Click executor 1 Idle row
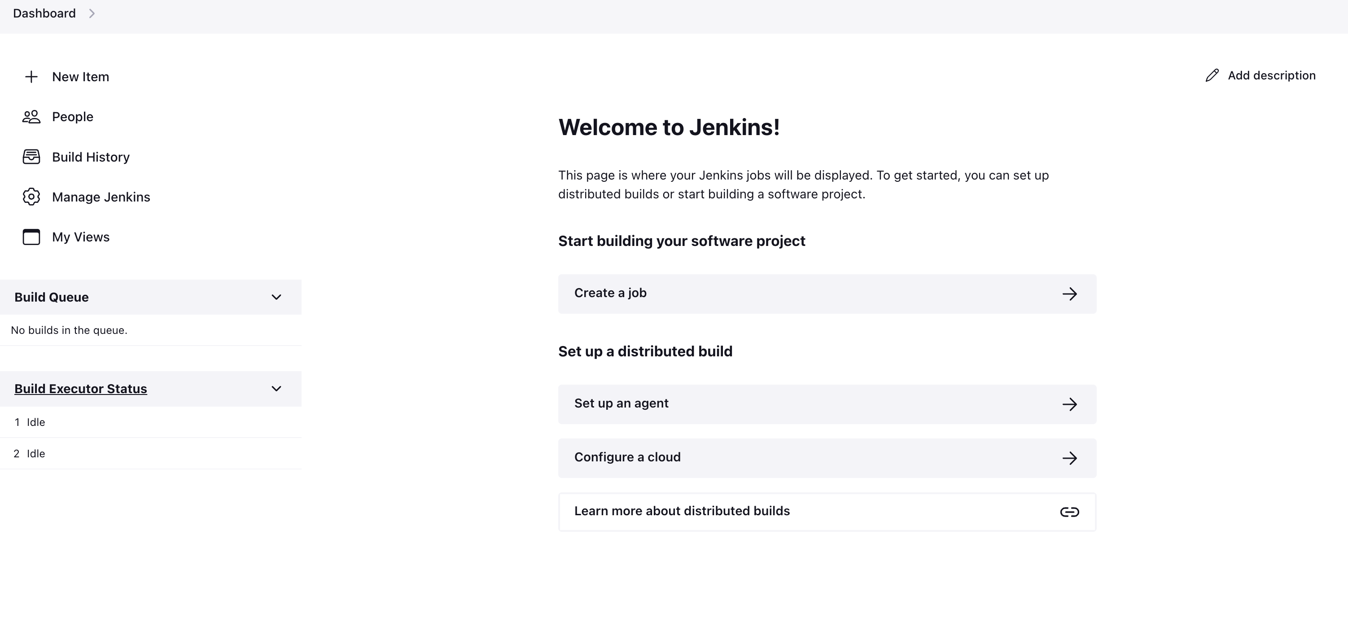Image resolution: width=1348 pixels, height=640 pixels. (151, 422)
